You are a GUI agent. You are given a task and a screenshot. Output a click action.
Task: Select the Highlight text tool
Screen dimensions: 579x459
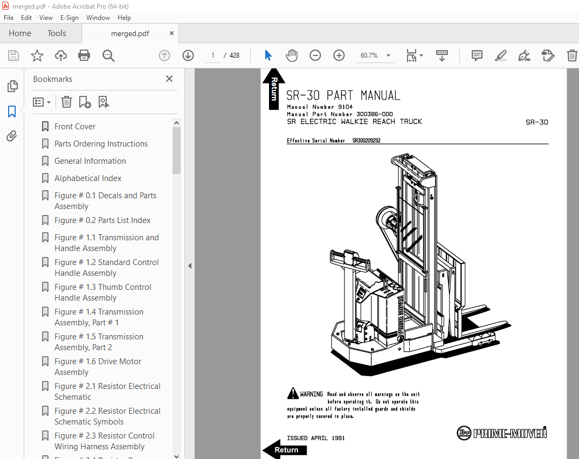point(500,55)
